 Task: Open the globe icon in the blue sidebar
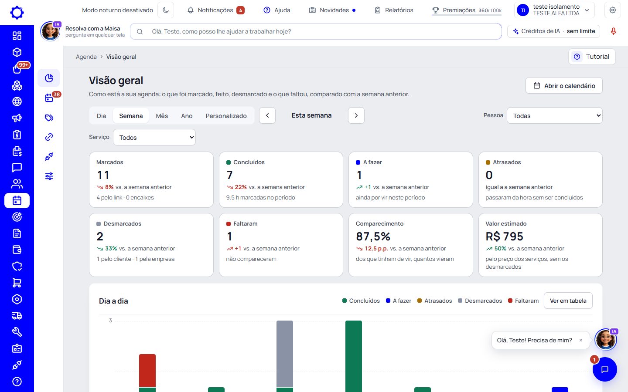(17, 101)
